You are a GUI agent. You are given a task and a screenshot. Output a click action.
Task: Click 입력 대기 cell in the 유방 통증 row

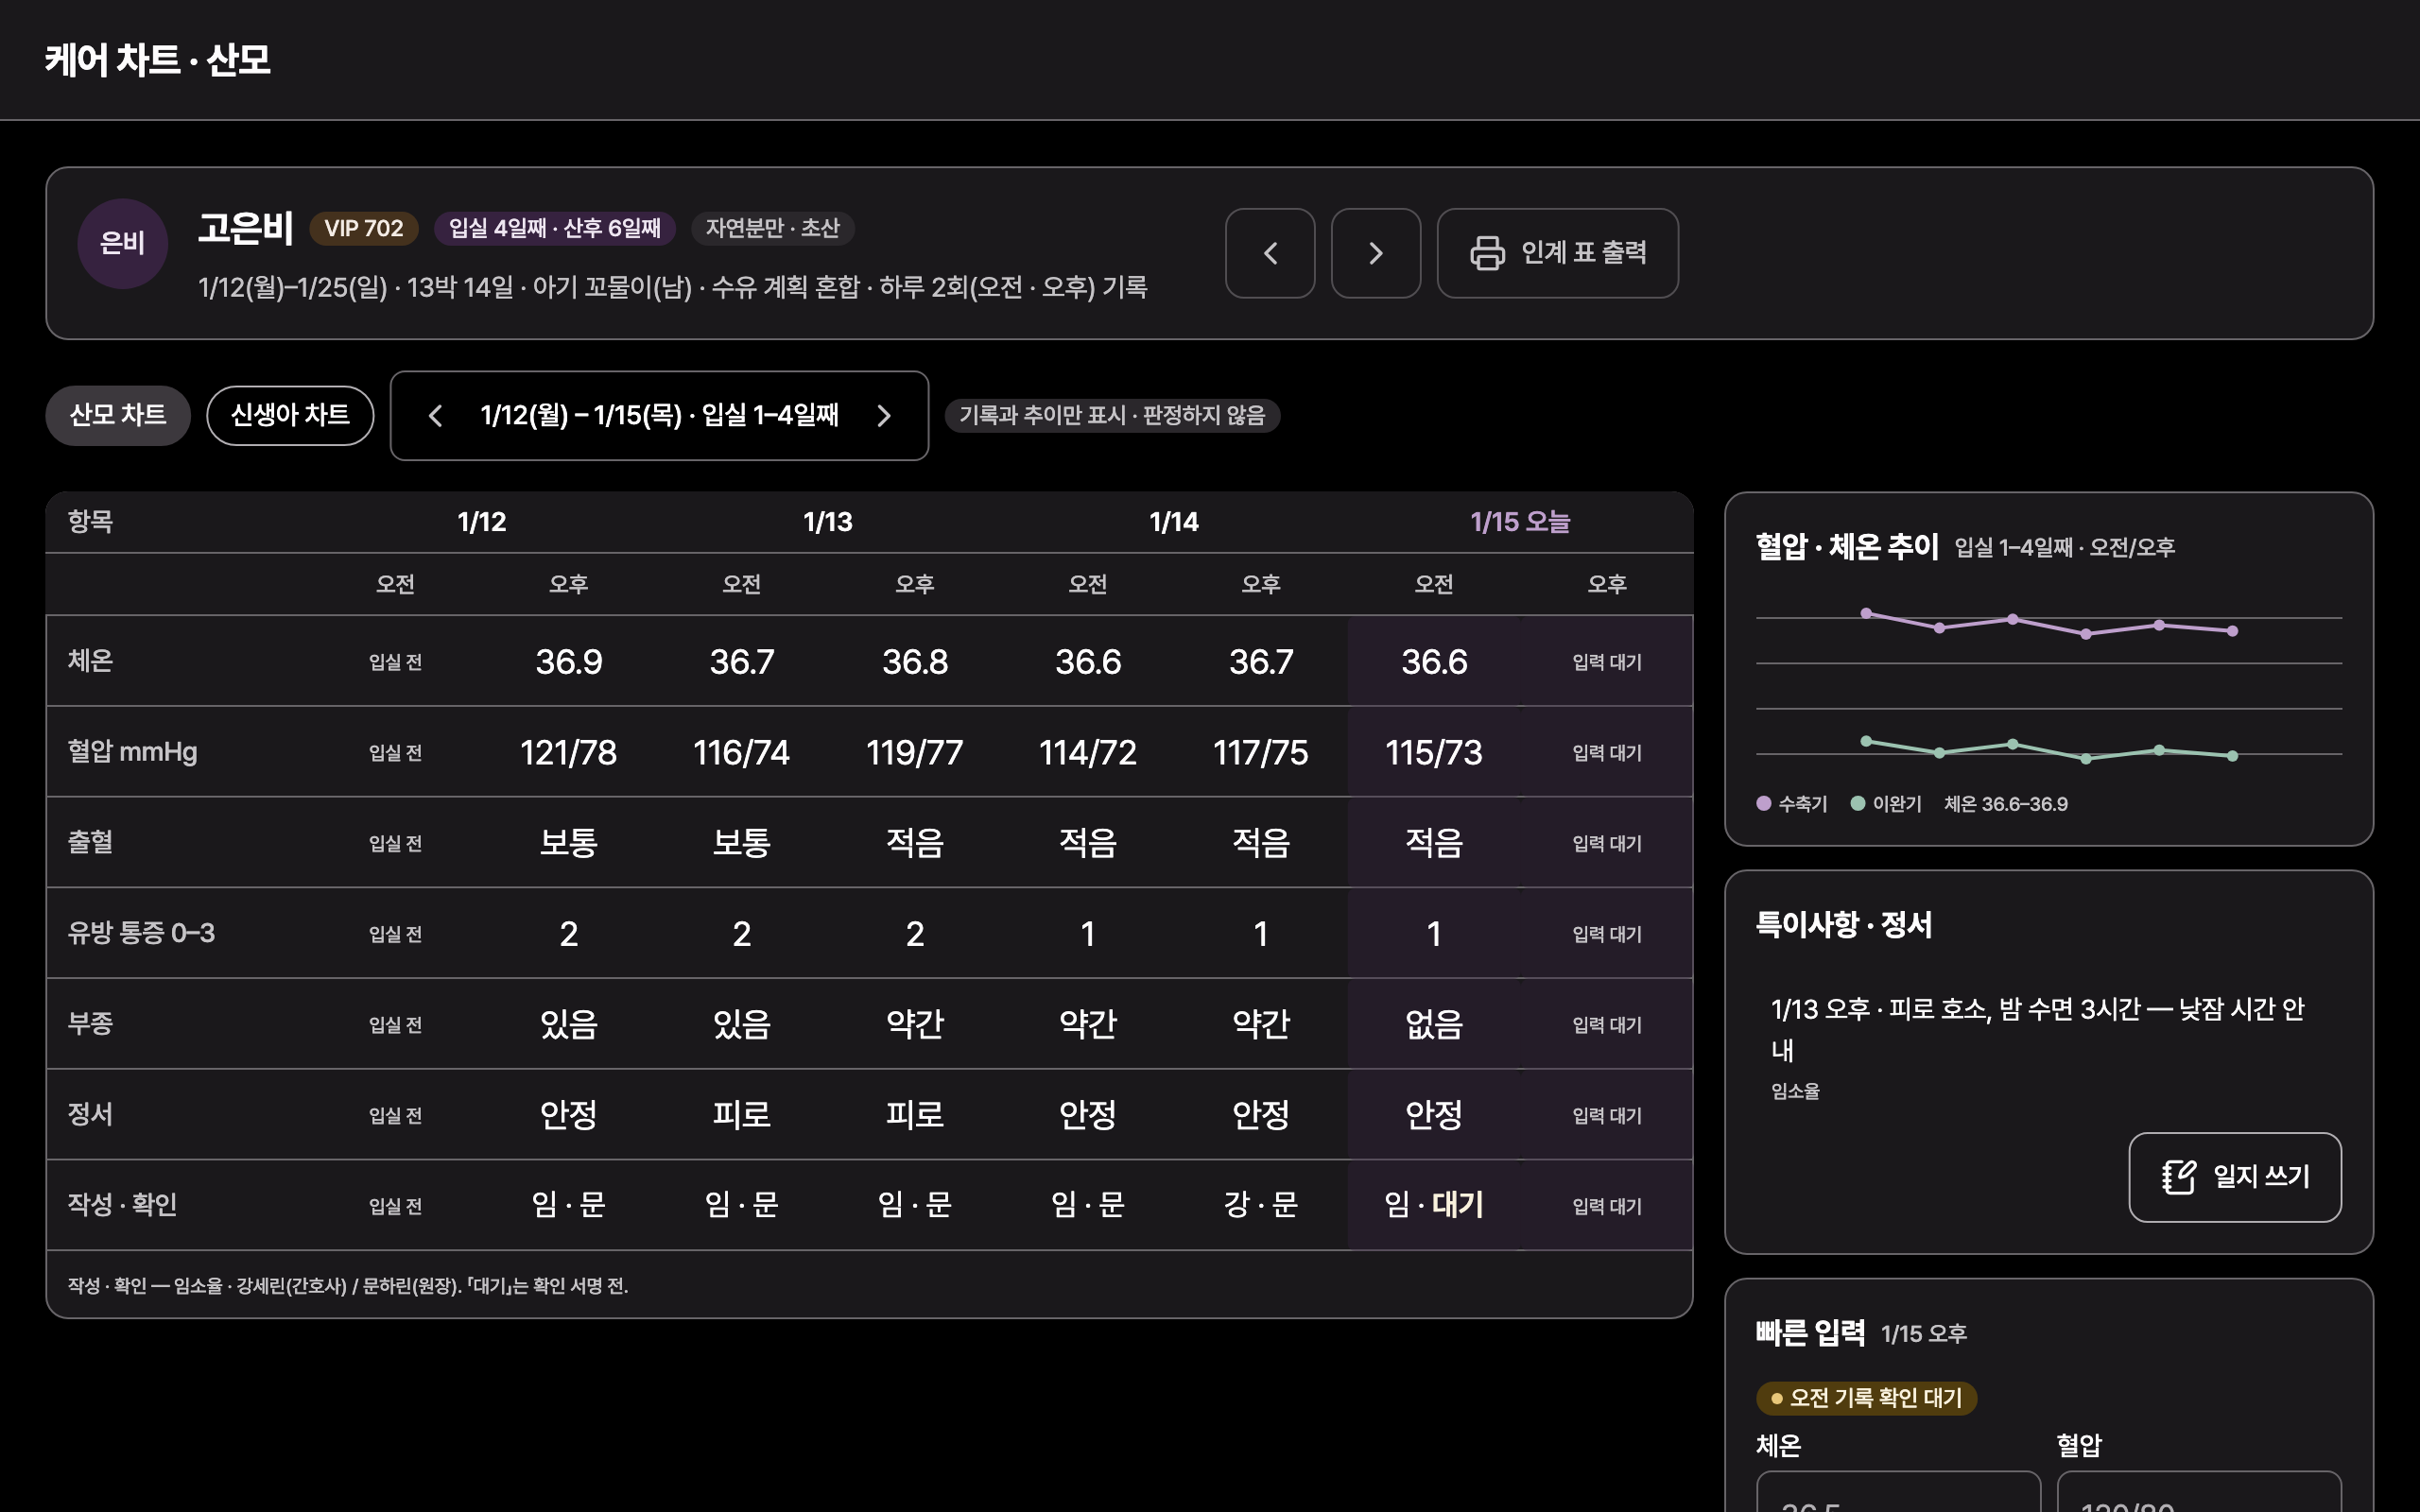coord(1607,934)
